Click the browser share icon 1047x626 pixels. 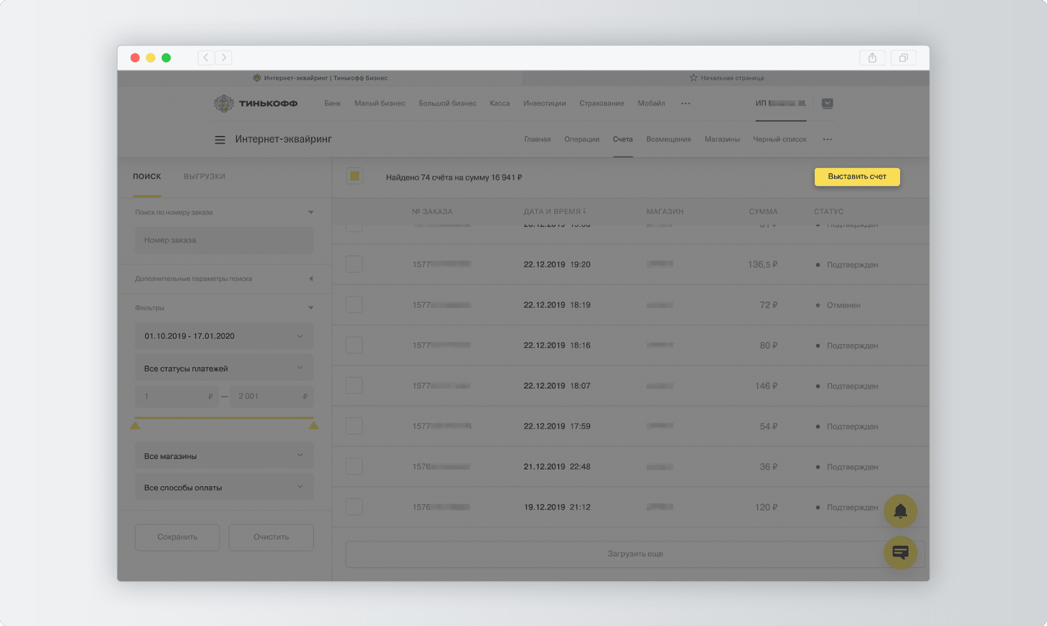coord(873,58)
